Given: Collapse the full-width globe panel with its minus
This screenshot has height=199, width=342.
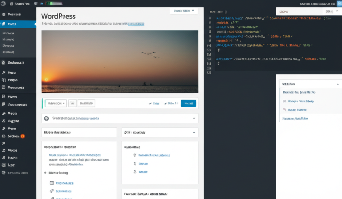Looking at the screenshot, I should 194,118.
